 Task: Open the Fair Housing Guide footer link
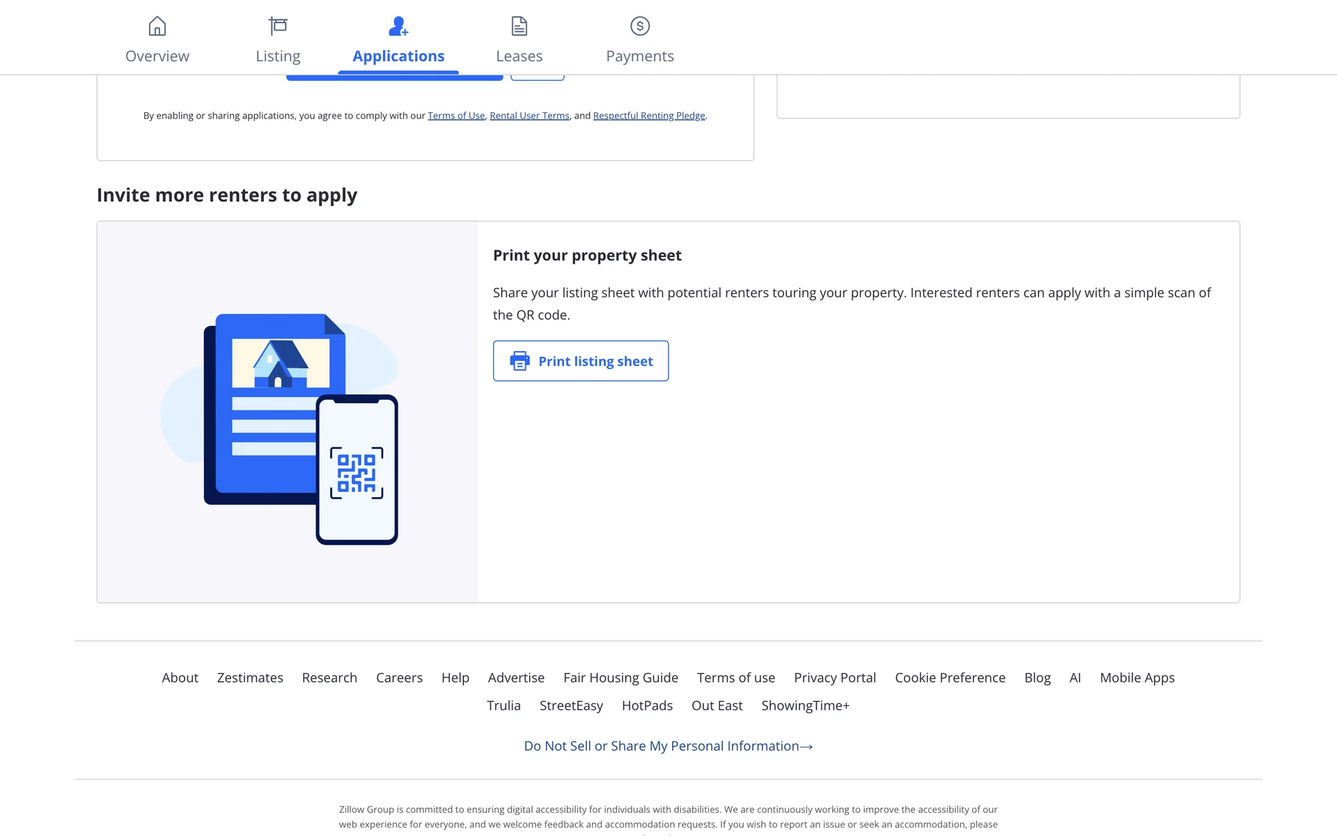point(620,678)
